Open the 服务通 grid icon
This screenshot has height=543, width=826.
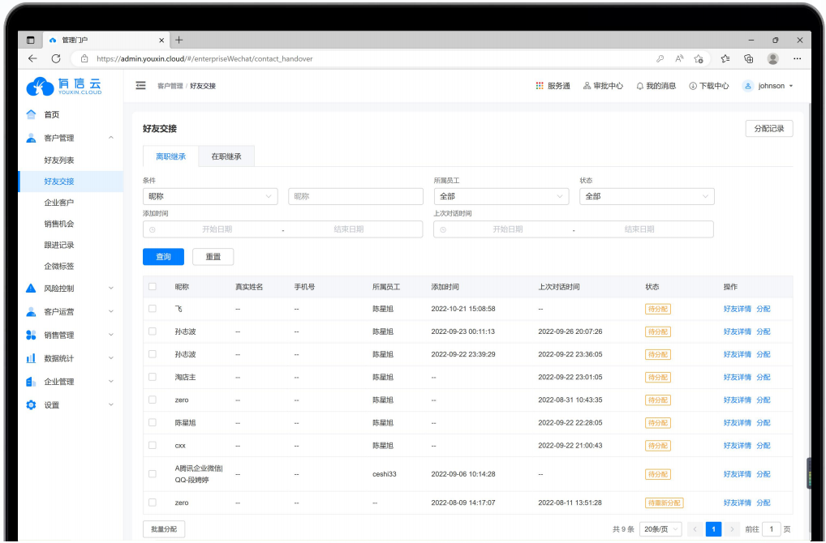pyautogui.click(x=540, y=86)
